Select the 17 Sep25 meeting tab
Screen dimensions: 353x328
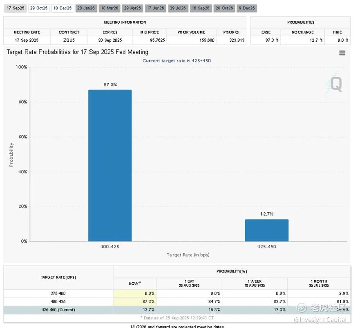[x=15, y=8]
